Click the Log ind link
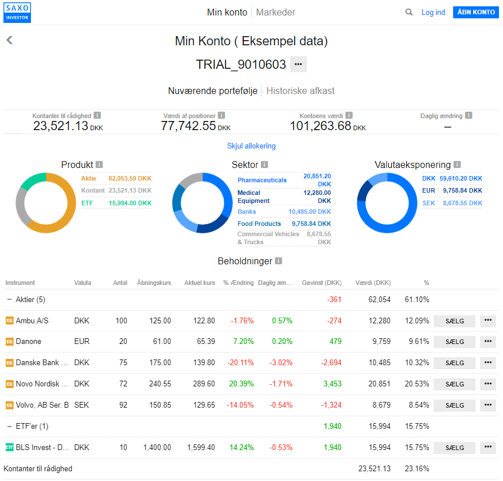The width and height of the screenshot is (503, 481). [x=433, y=12]
